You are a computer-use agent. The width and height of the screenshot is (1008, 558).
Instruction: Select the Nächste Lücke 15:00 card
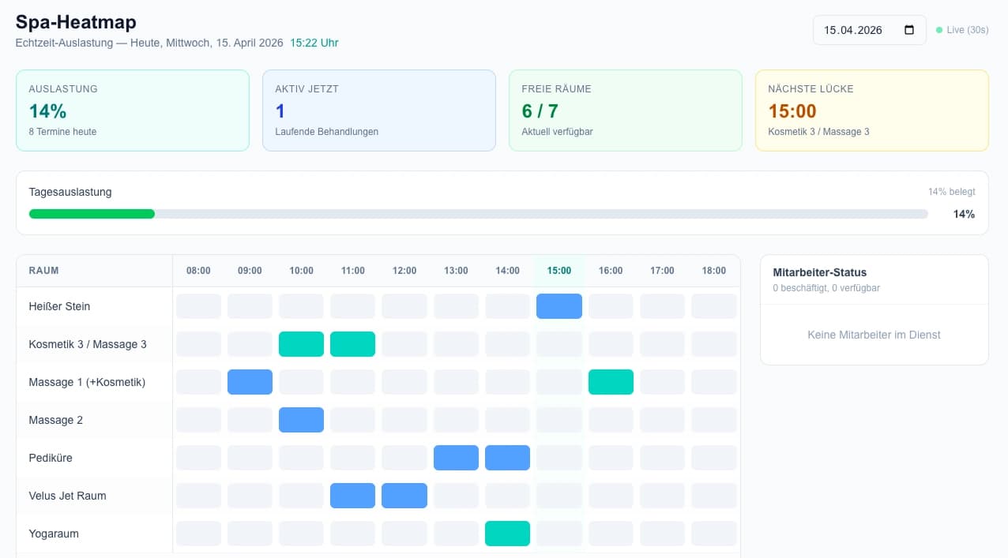tap(871, 110)
